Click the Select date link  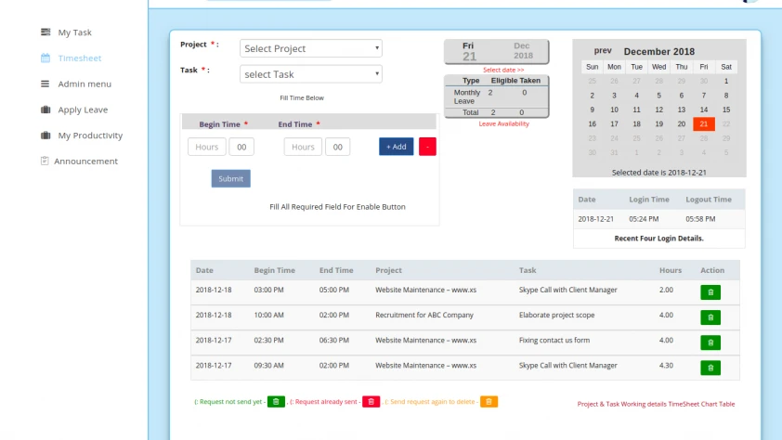503,71
